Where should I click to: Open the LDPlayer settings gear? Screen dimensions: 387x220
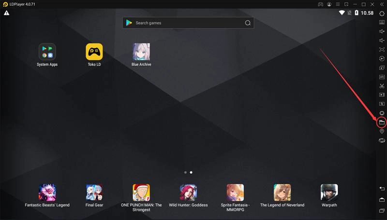(x=382, y=14)
